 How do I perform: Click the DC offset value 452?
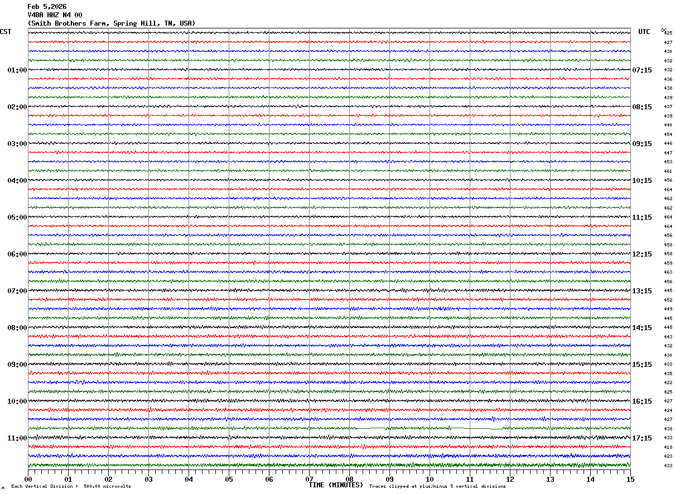point(668,300)
